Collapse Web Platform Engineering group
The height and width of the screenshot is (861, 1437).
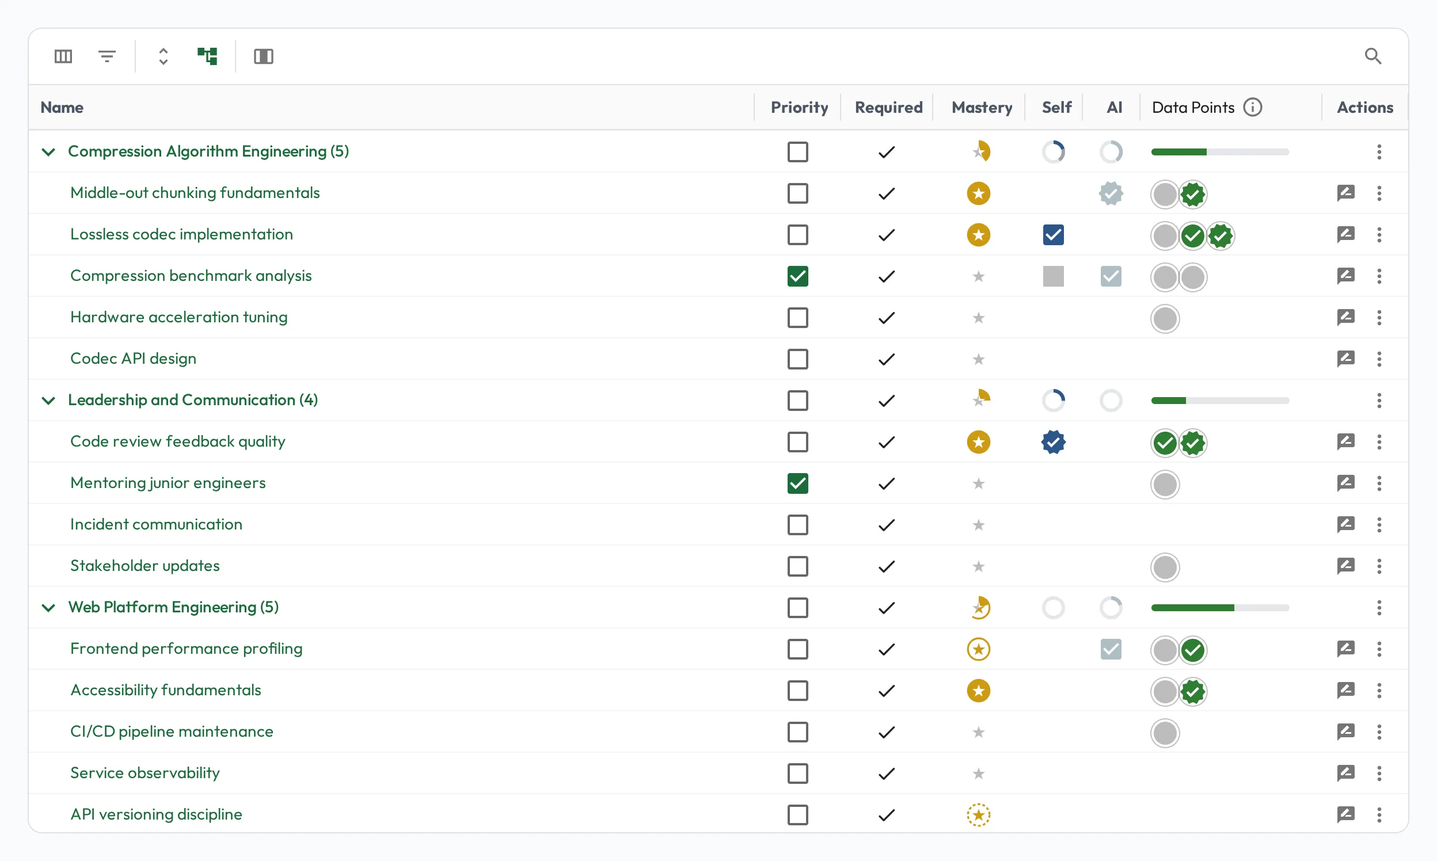point(49,608)
